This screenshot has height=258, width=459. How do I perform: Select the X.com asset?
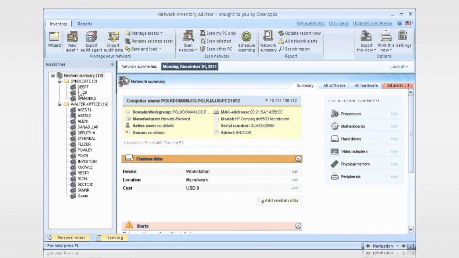click(82, 196)
